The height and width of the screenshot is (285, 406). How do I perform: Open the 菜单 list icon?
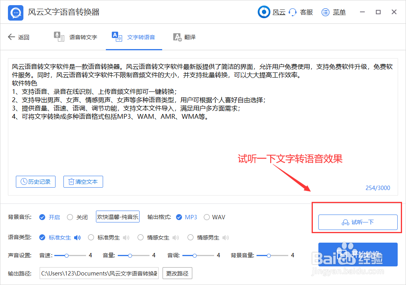pyautogui.click(x=325, y=12)
